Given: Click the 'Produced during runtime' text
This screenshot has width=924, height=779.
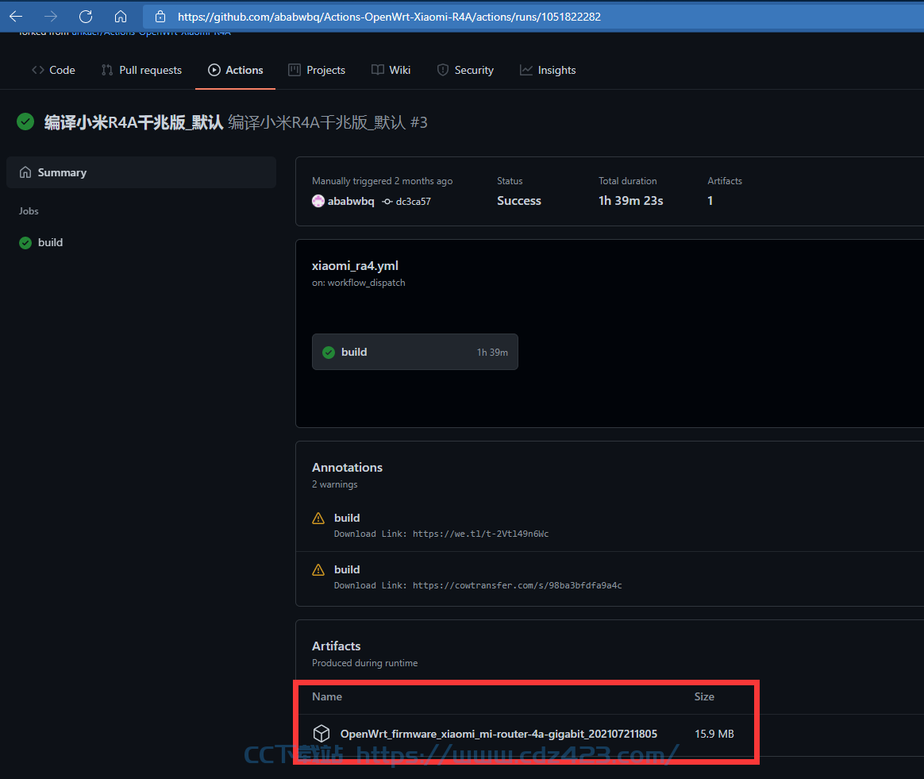Looking at the screenshot, I should point(365,663).
